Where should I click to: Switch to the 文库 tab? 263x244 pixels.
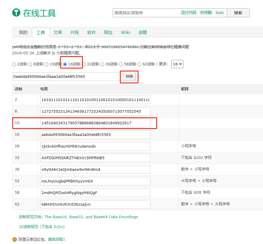pyautogui.click(x=58, y=33)
